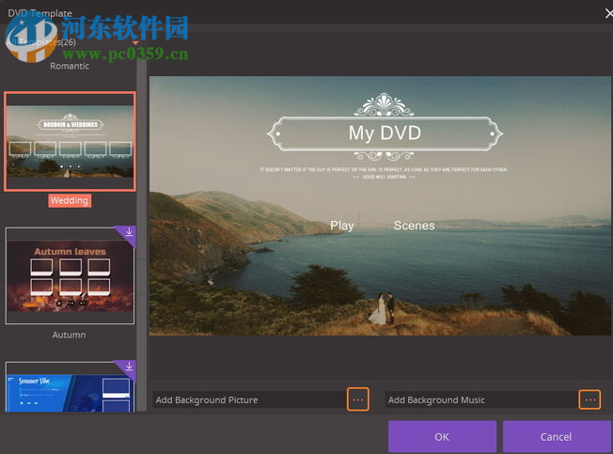
Task: Browse for background music
Action: 589,399
